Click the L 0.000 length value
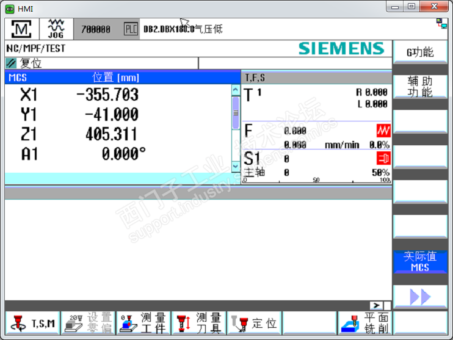453x340 pixels. (372, 104)
